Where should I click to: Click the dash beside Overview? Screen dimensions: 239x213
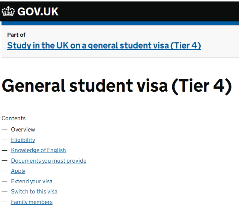click(x=5, y=130)
